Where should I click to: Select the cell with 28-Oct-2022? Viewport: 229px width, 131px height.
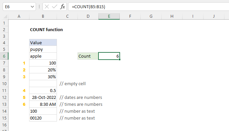click(x=43, y=97)
